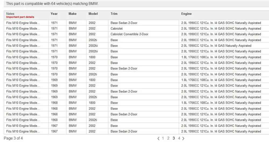This screenshot has height=142, width=269.
Task: Click the 'Page 3 of 4' status text
Action: point(13,138)
